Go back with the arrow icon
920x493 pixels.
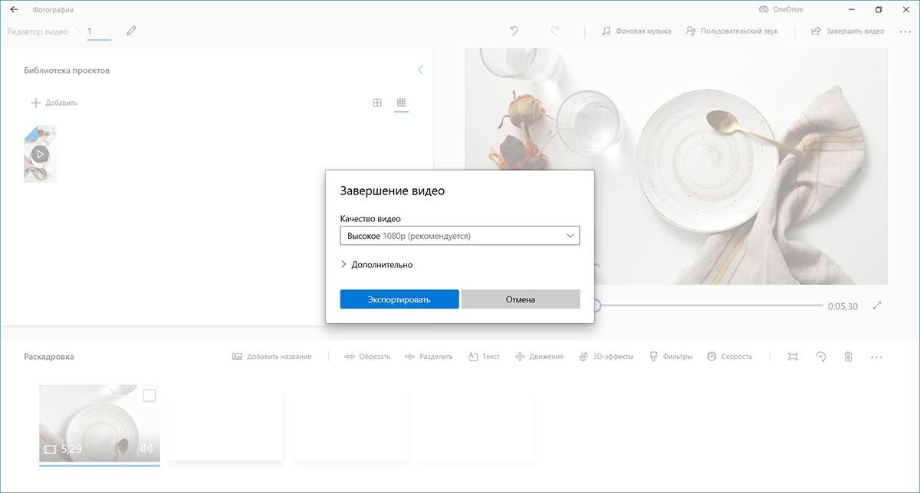[x=14, y=10]
